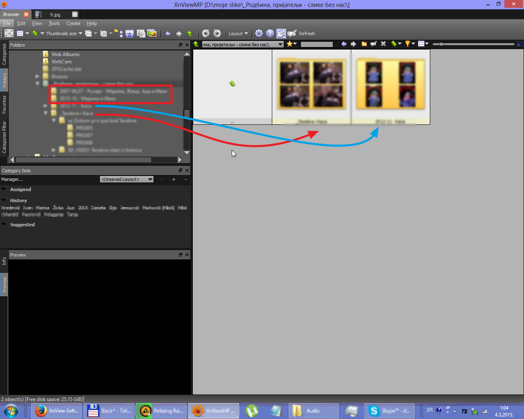Screen dimensions: 524x419
Task: Open the folder path combo box dropdown
Action: 280,44
